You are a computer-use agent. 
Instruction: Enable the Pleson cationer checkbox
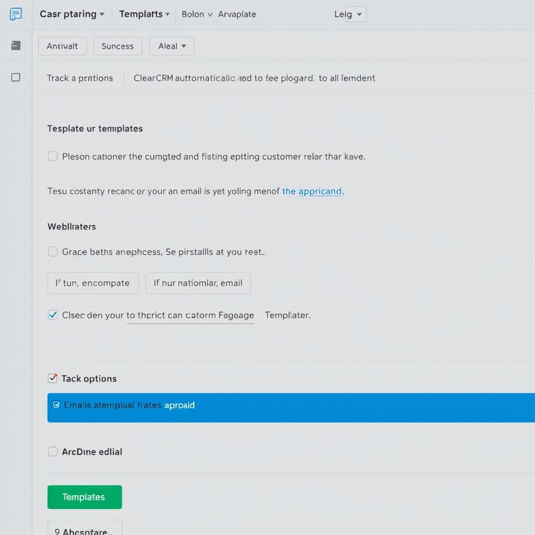53,156
